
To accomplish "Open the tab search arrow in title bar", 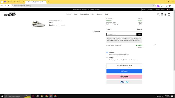I will (2, 2).
